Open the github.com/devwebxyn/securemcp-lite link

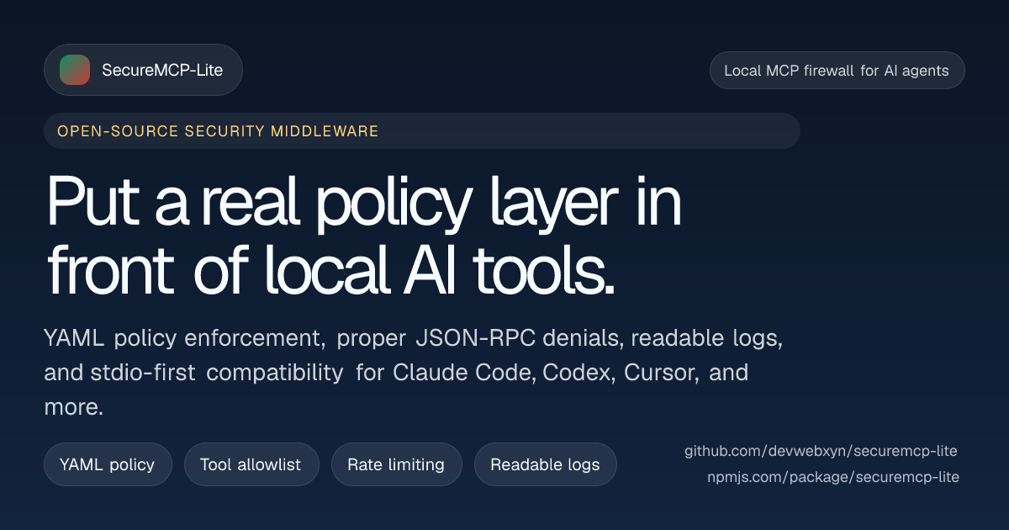[821, 451]
